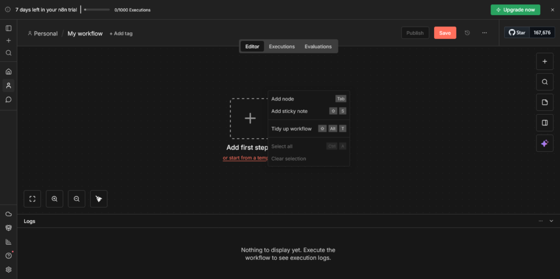Open the Logs panel more options
560x279 pixels.
(540, 221)
